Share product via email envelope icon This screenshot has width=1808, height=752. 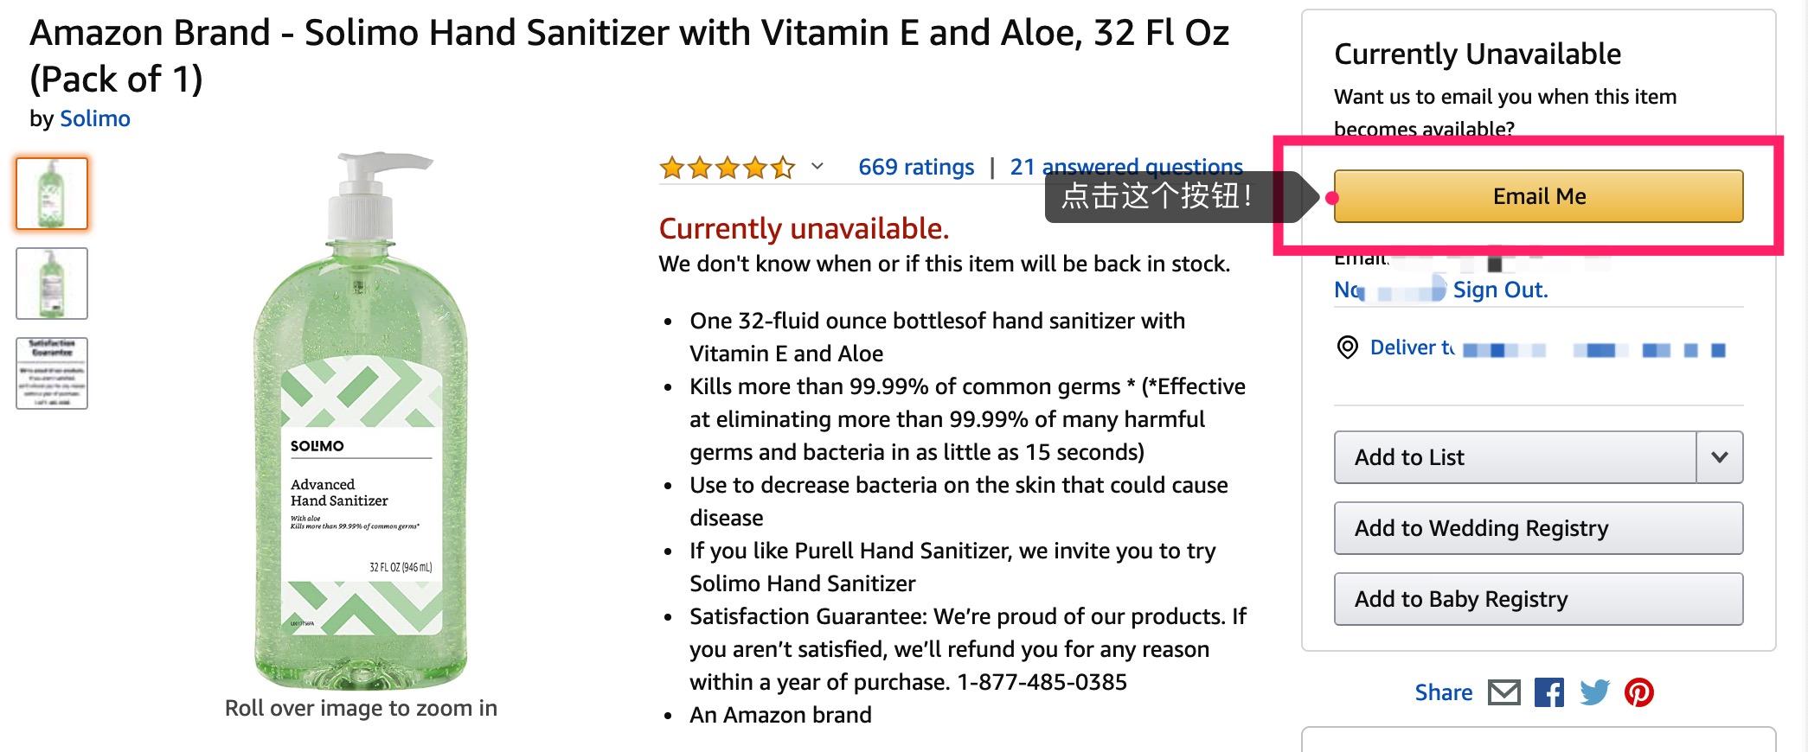(x=1504, y=692)
